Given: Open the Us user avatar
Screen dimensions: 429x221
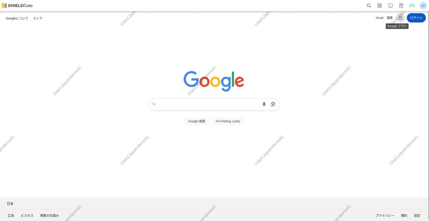Looking at the screenshot, I should (x=423, y=5).
